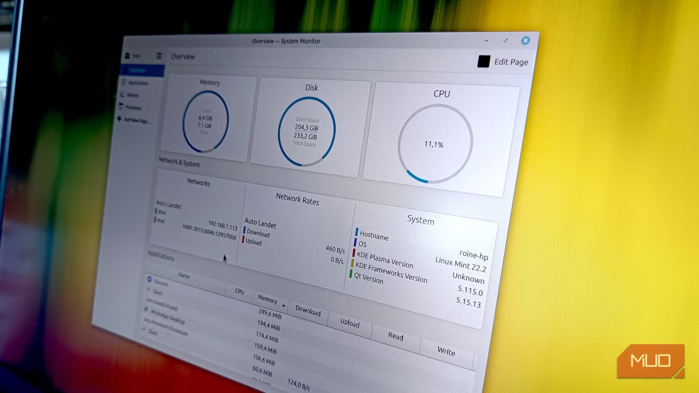Screen dimensions: 699x393
Task: Toggle Memory column sort arrow
Action: tap(284, 305)
